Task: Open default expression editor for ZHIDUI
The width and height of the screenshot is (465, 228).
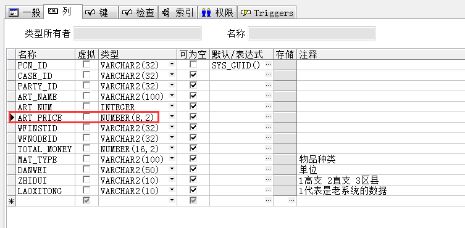Action: click(269, 179)
